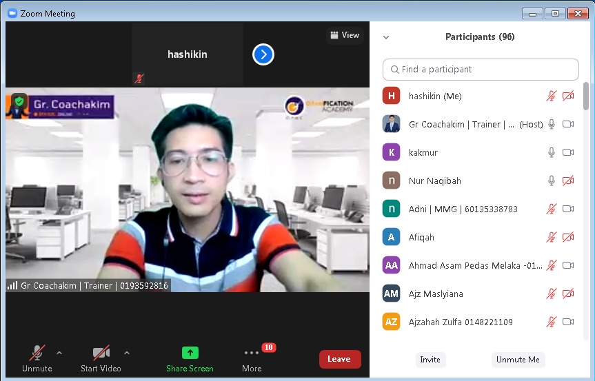This screenshot has height=381, width=595.
Task: Click signal strength bars beside Gr Coachakim
Action: 12,285
